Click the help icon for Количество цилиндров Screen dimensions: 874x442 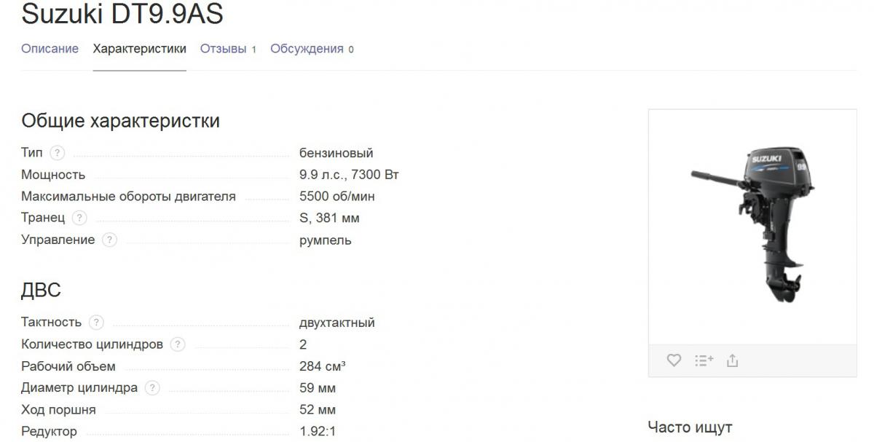[x=178, y=344]
